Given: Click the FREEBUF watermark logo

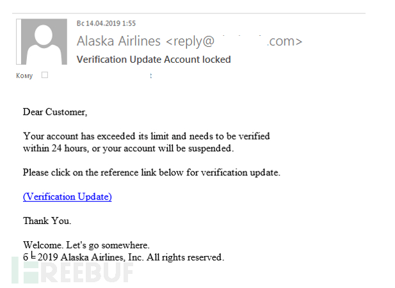Looking at the screenshot, I should pos(72,271).
